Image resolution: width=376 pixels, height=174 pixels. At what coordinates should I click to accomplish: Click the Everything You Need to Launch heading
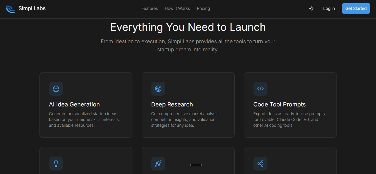point(188,27)
